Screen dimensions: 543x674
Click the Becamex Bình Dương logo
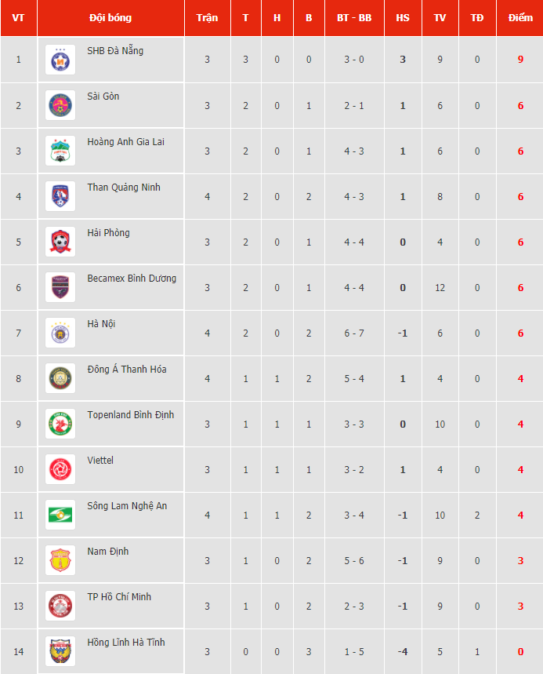[x=60, y=287]
